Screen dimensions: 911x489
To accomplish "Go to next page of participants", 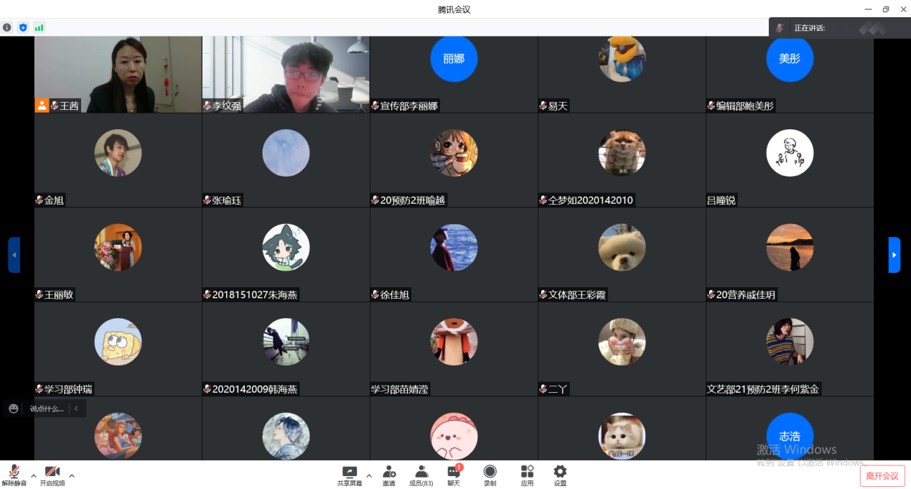I will pos(894,255).
